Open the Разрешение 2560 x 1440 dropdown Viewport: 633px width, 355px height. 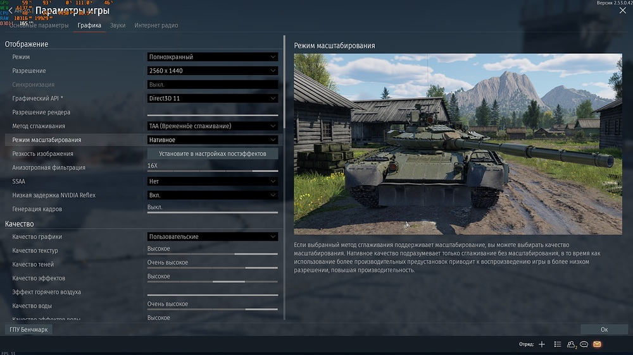[213, 71]
